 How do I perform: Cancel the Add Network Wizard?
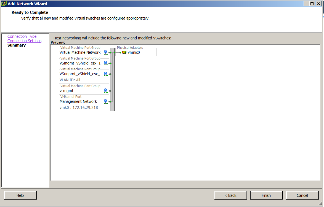[302, 195]
